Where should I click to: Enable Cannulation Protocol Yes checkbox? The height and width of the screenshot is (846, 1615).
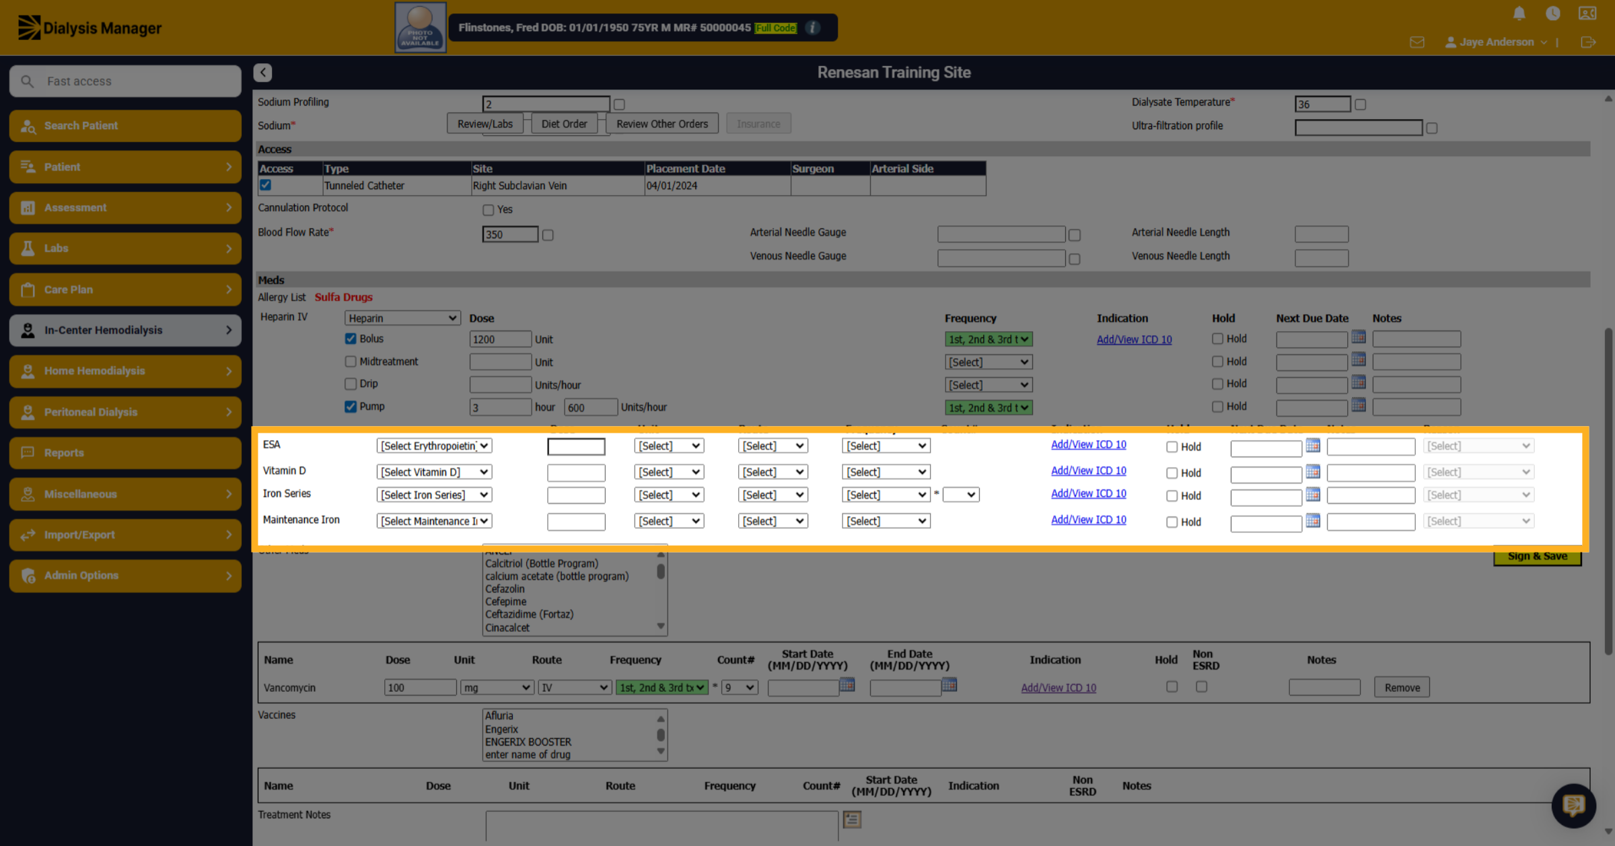[x=488, y=210]
